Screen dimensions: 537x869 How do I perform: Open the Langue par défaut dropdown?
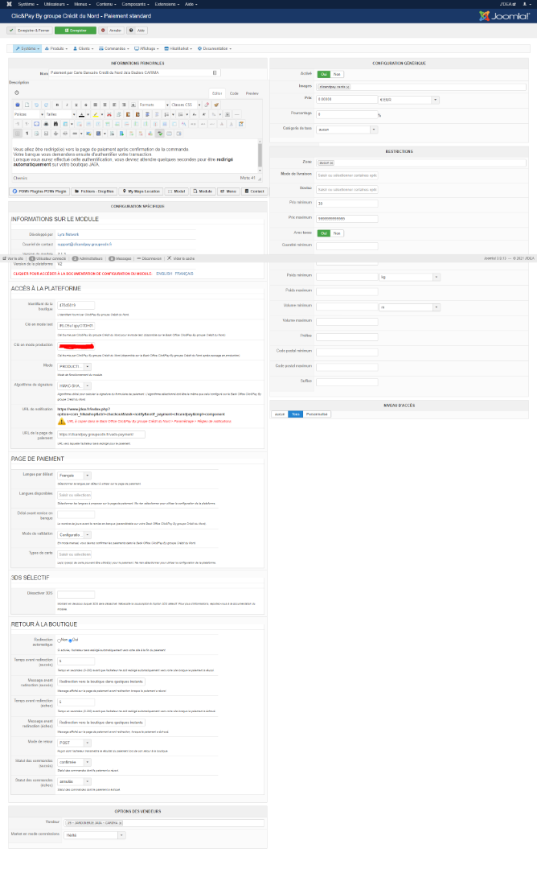coord(74,476)
